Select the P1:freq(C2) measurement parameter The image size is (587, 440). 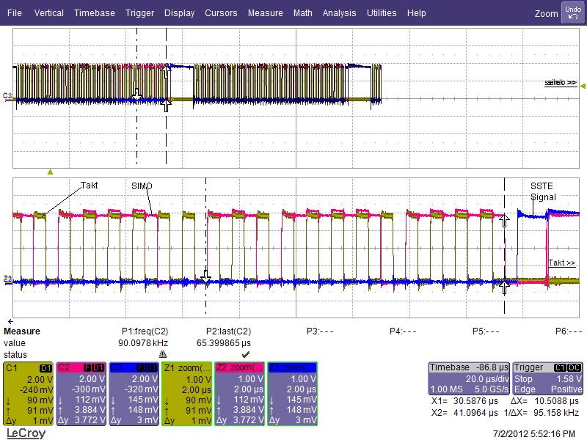(145, 331)
